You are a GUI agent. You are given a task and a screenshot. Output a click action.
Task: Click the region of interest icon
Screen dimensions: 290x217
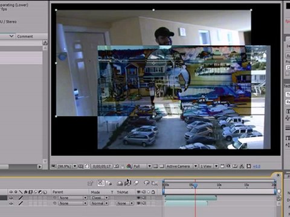pyautogui.click(x=156, y=166)
